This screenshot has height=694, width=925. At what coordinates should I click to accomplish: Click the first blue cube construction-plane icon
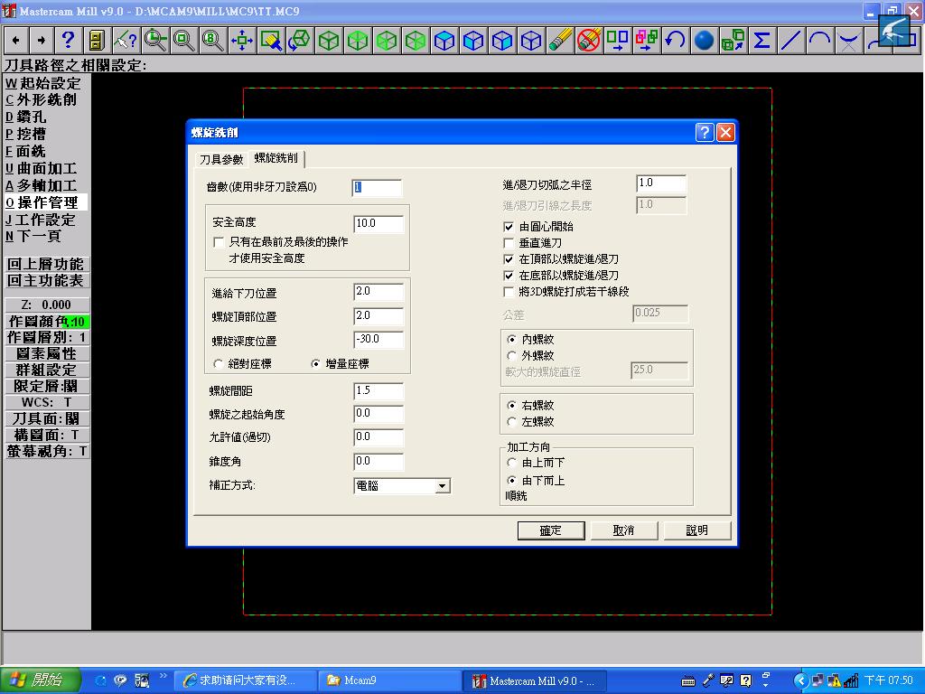click(x=444, y=40)
